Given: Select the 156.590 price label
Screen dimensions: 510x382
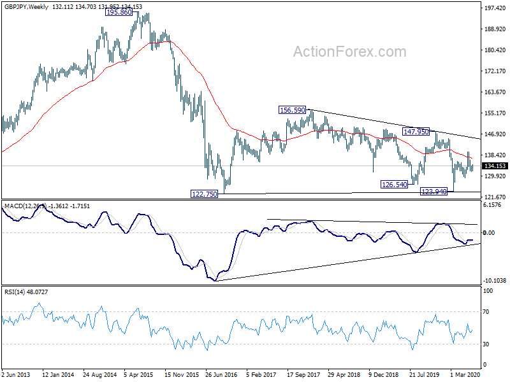Looking at the screenshot, I should pyautogui.click(x=293, y=110).
